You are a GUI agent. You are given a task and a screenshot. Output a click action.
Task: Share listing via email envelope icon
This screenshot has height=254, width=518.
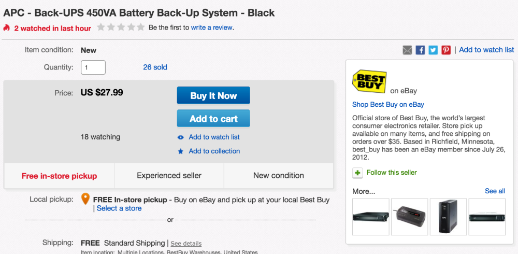click(408, 50)
